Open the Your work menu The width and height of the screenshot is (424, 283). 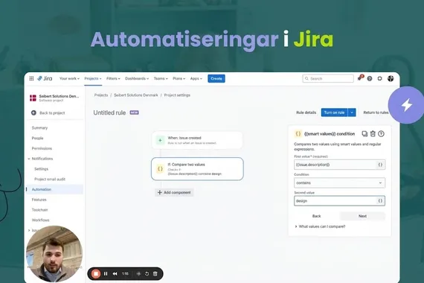69,78
